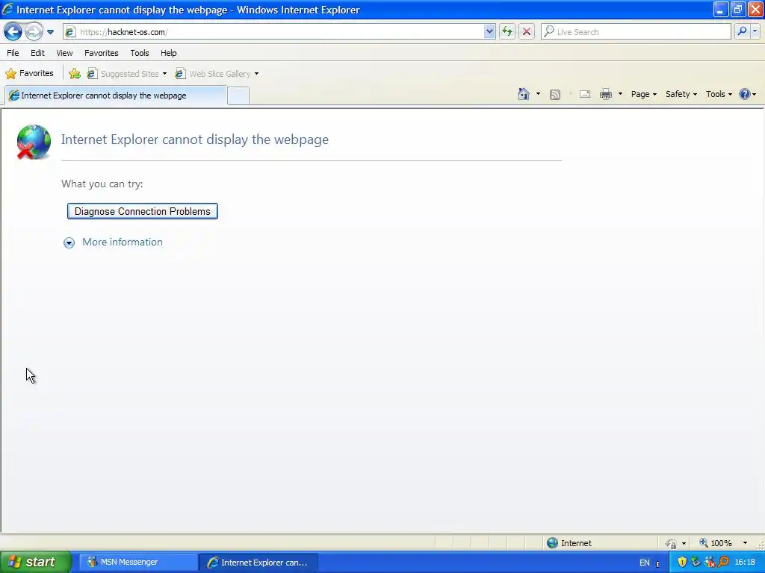Click the Forward navigation arrow
Viewport: 765px width, 573px height.
(34, 32)
